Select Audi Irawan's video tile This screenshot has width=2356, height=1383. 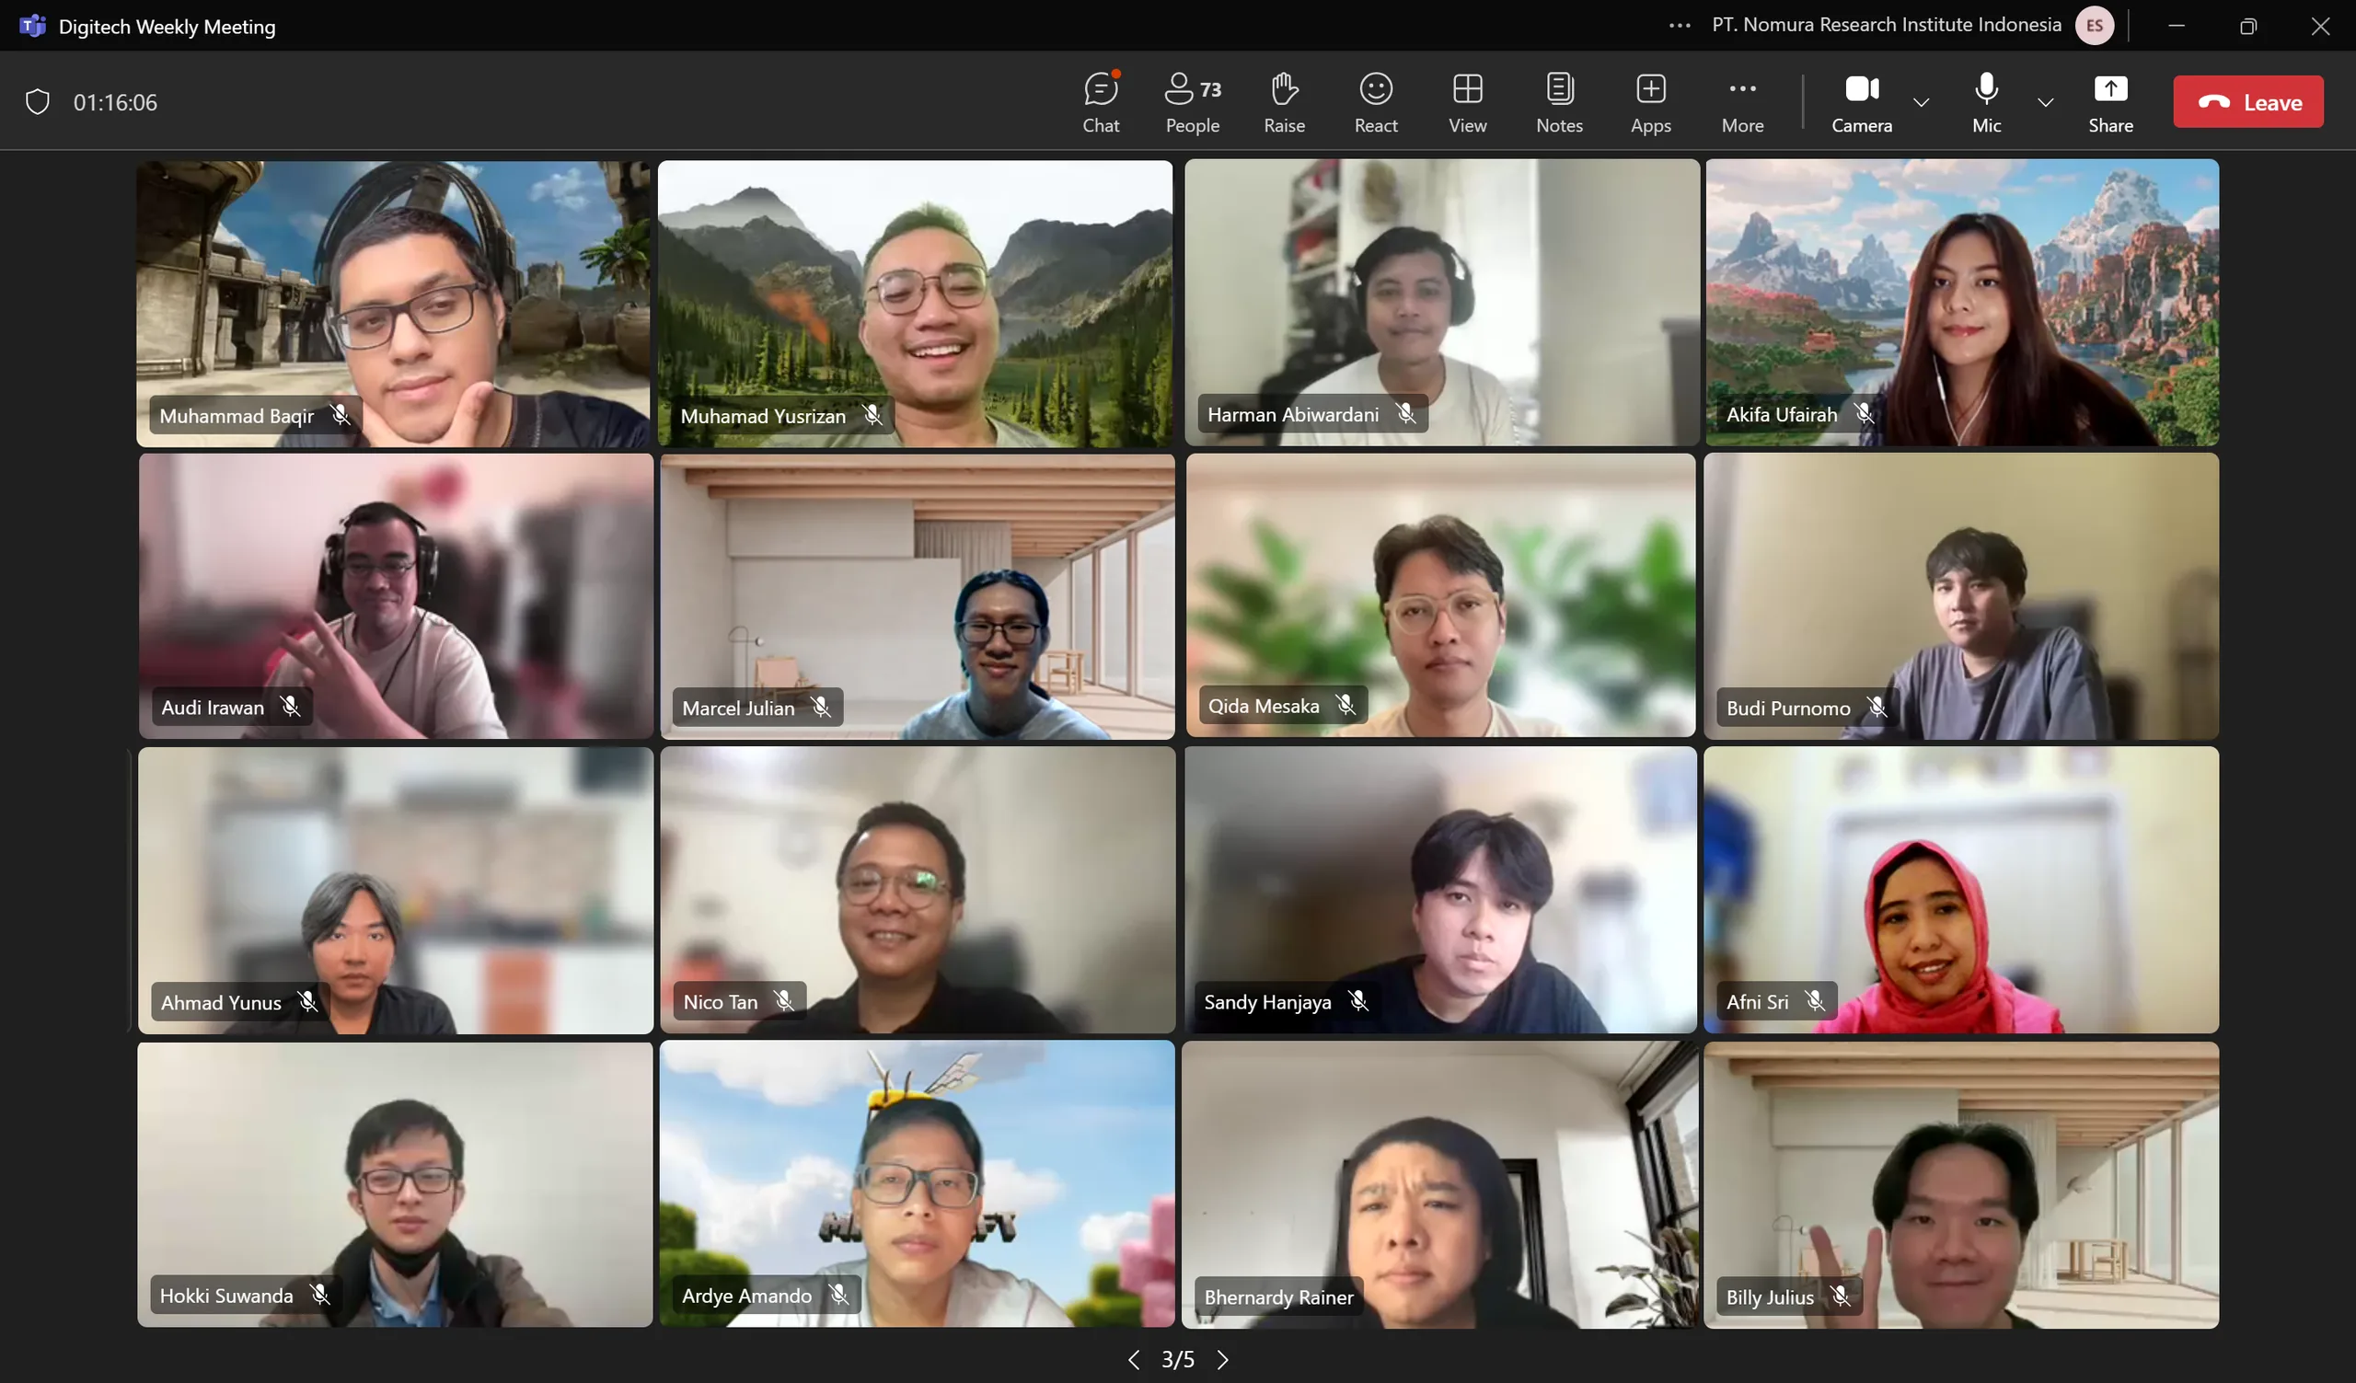coord(396,596)
